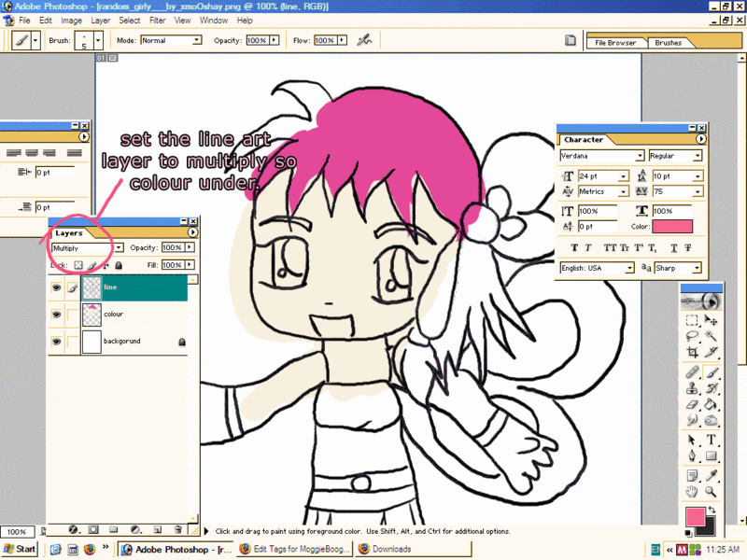Swap foreground and background colors

point(712,510)
